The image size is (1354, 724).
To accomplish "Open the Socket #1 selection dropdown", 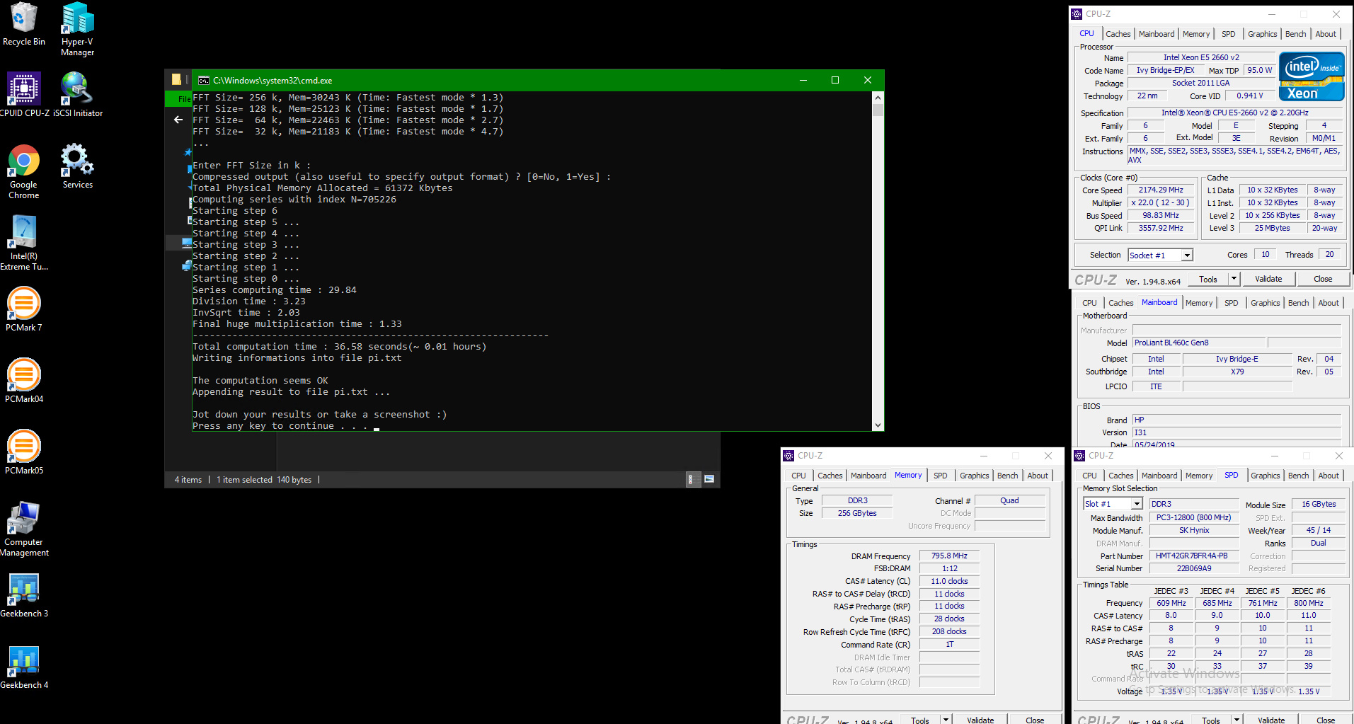I will pyautogui.click(x=1160, y=255).
